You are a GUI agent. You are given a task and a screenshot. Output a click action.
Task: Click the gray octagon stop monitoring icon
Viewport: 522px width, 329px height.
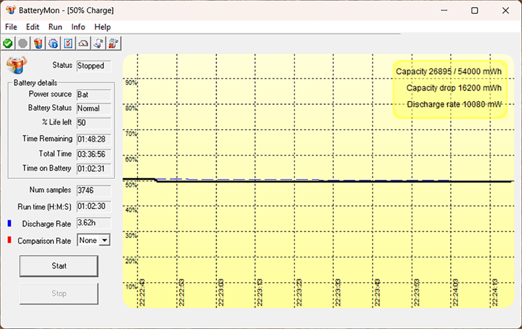pos(23,44)
